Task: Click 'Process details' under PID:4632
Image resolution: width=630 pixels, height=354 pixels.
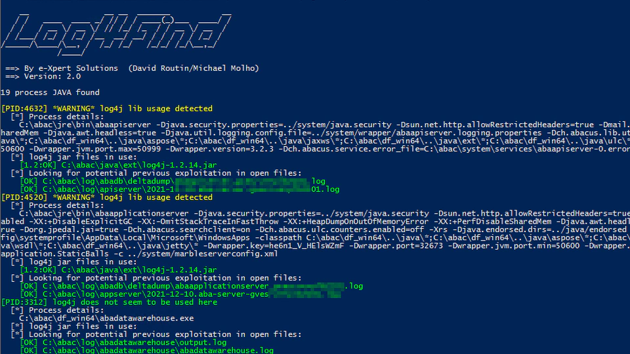Action: (x=57, y=117)
